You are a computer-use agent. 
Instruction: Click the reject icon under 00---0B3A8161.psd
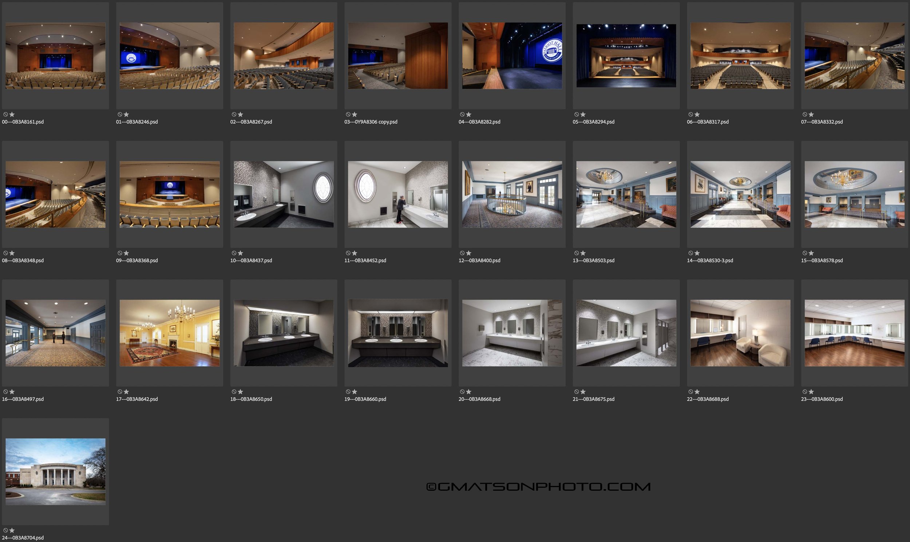(5, 114)
